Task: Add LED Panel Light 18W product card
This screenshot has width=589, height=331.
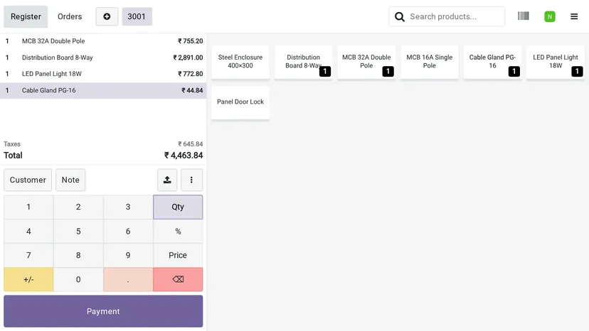Action: point(556,62)
